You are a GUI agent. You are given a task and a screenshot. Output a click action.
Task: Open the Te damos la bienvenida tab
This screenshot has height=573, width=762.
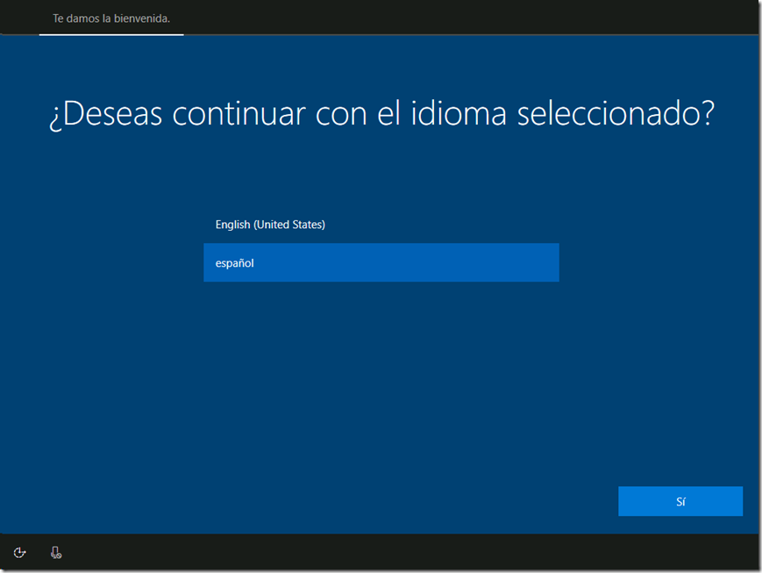(111, 18)
